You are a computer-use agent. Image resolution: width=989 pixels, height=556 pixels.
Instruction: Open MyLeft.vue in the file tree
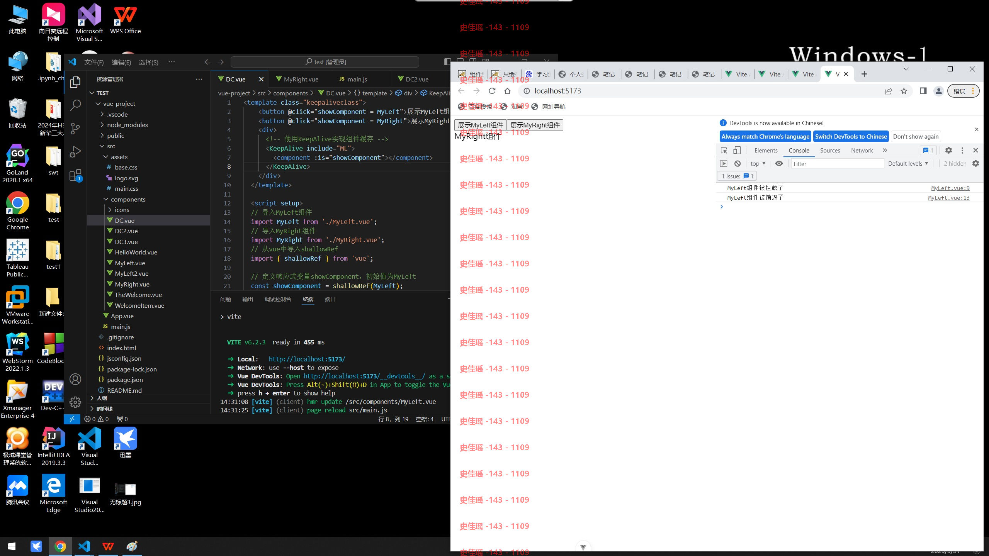130,263
